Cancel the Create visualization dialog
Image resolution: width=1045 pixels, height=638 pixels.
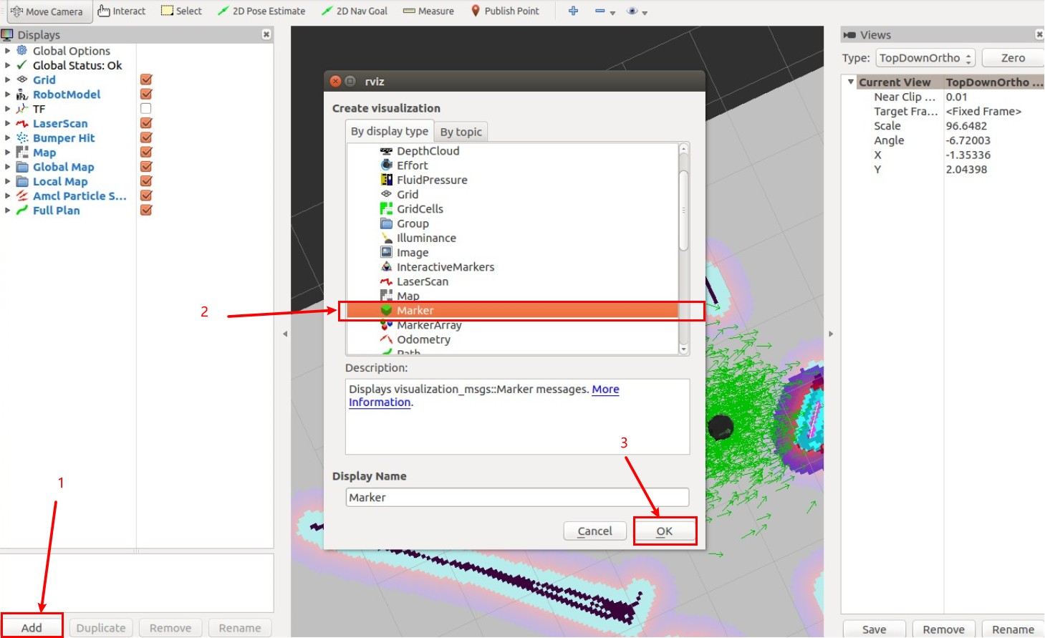click(595, 531)
